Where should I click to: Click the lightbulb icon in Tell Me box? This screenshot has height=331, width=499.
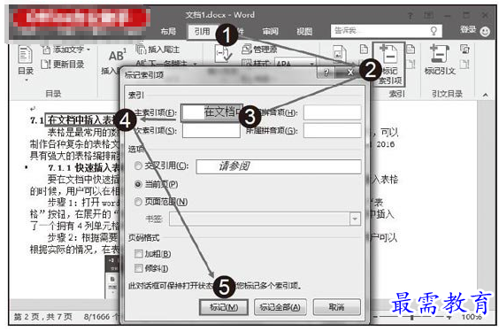434,31
